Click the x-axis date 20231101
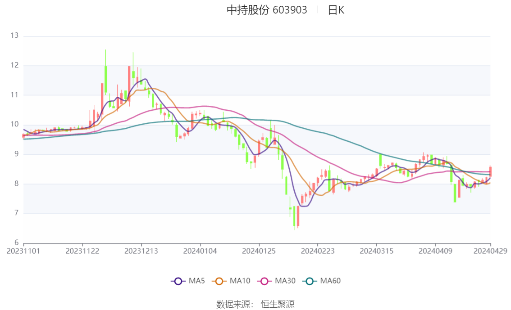This screenshot has width=511, height=310. [23, 251]
